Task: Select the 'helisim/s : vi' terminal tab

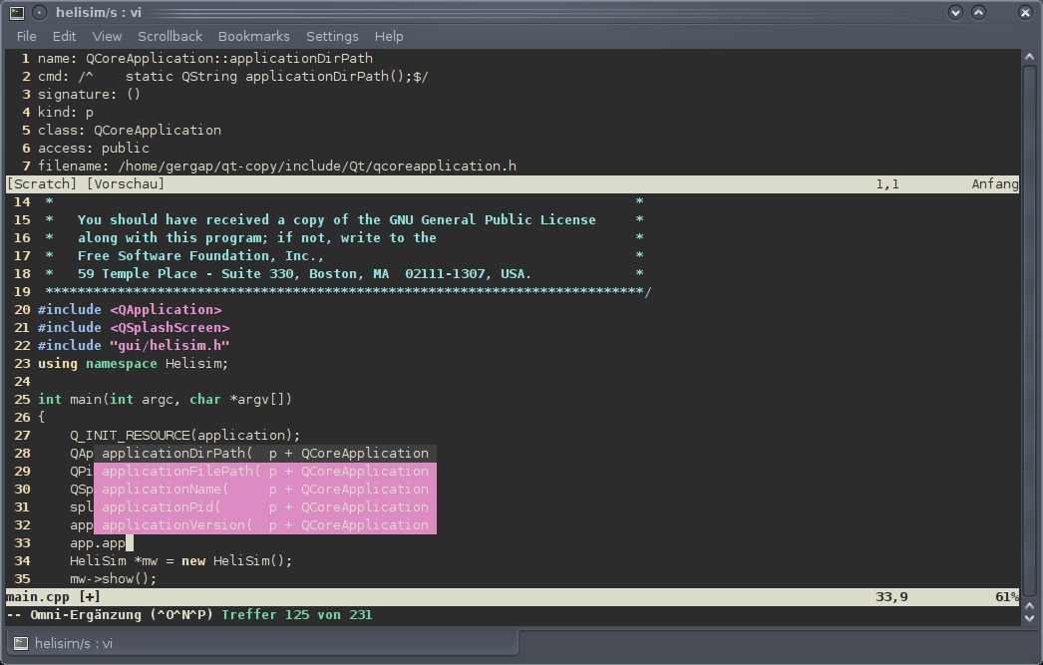Action: (x=263, y=643)
